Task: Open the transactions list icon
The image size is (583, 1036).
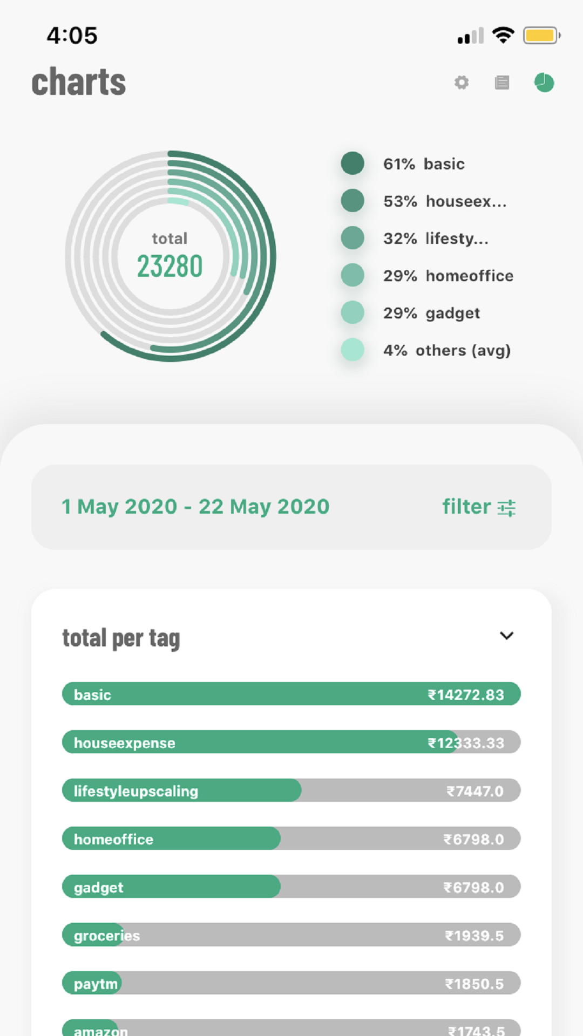Action: click(502, 83)
